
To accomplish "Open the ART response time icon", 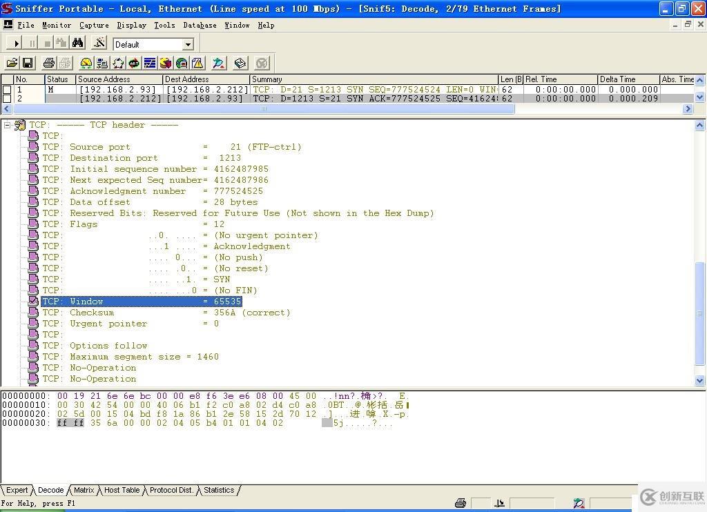I will (134, 63).
